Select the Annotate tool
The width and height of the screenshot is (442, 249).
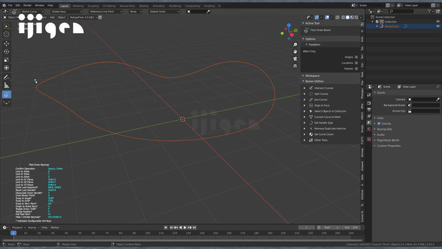point(6,77)
